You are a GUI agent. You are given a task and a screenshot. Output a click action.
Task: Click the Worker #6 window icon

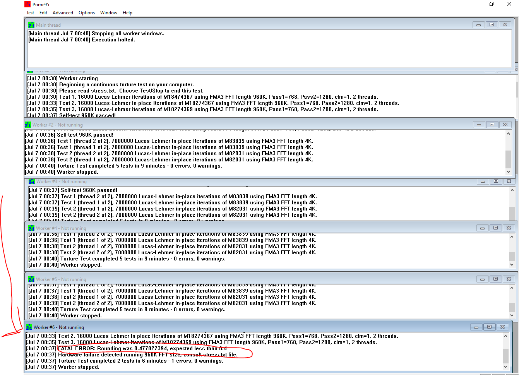(x=29, y=327)
